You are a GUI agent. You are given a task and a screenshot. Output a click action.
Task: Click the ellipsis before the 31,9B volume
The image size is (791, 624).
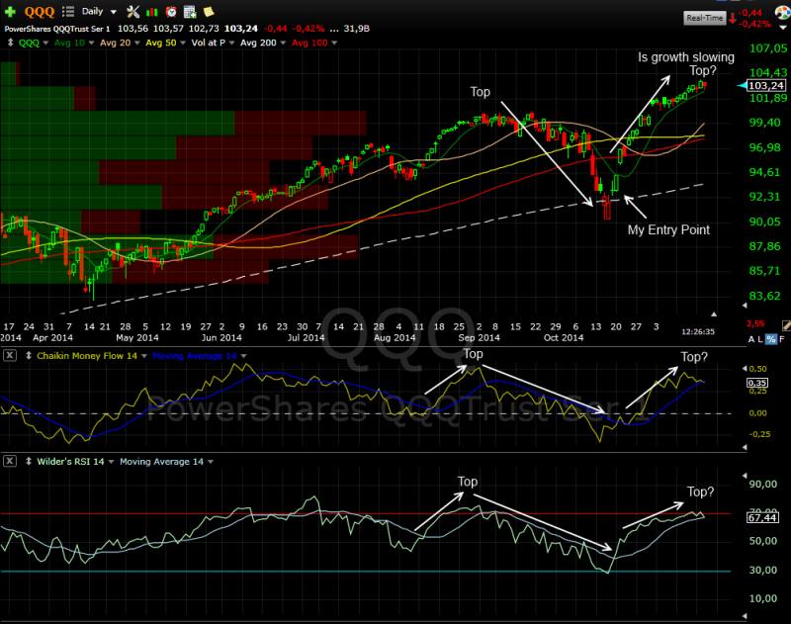point(334,29)
